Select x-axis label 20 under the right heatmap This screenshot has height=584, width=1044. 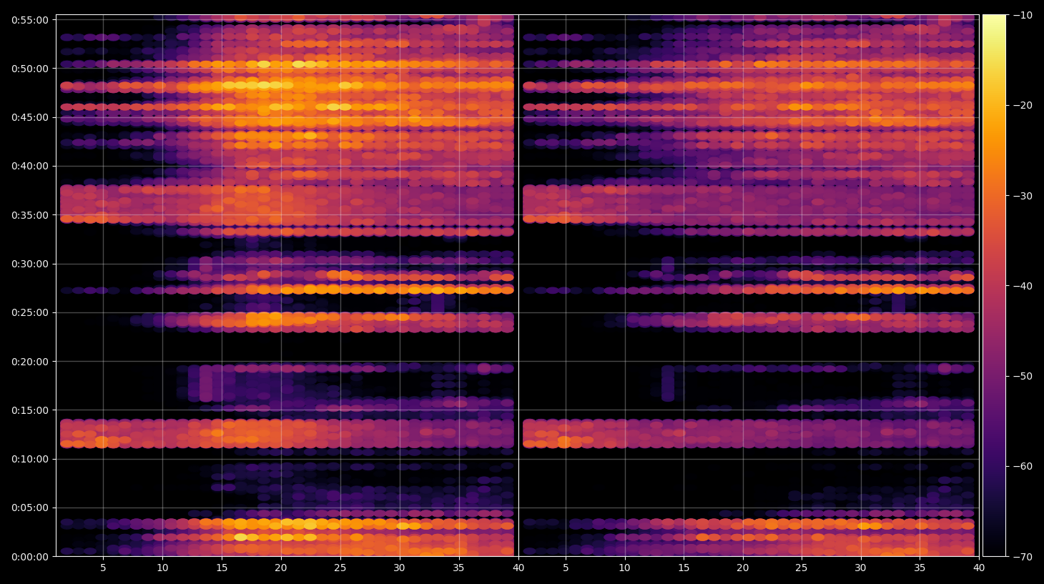pos(743,568)
